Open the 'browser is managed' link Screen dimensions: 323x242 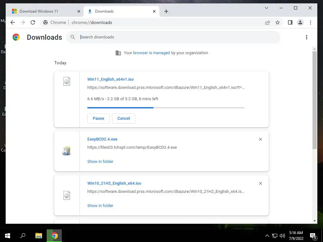click(x=151, y=53)
